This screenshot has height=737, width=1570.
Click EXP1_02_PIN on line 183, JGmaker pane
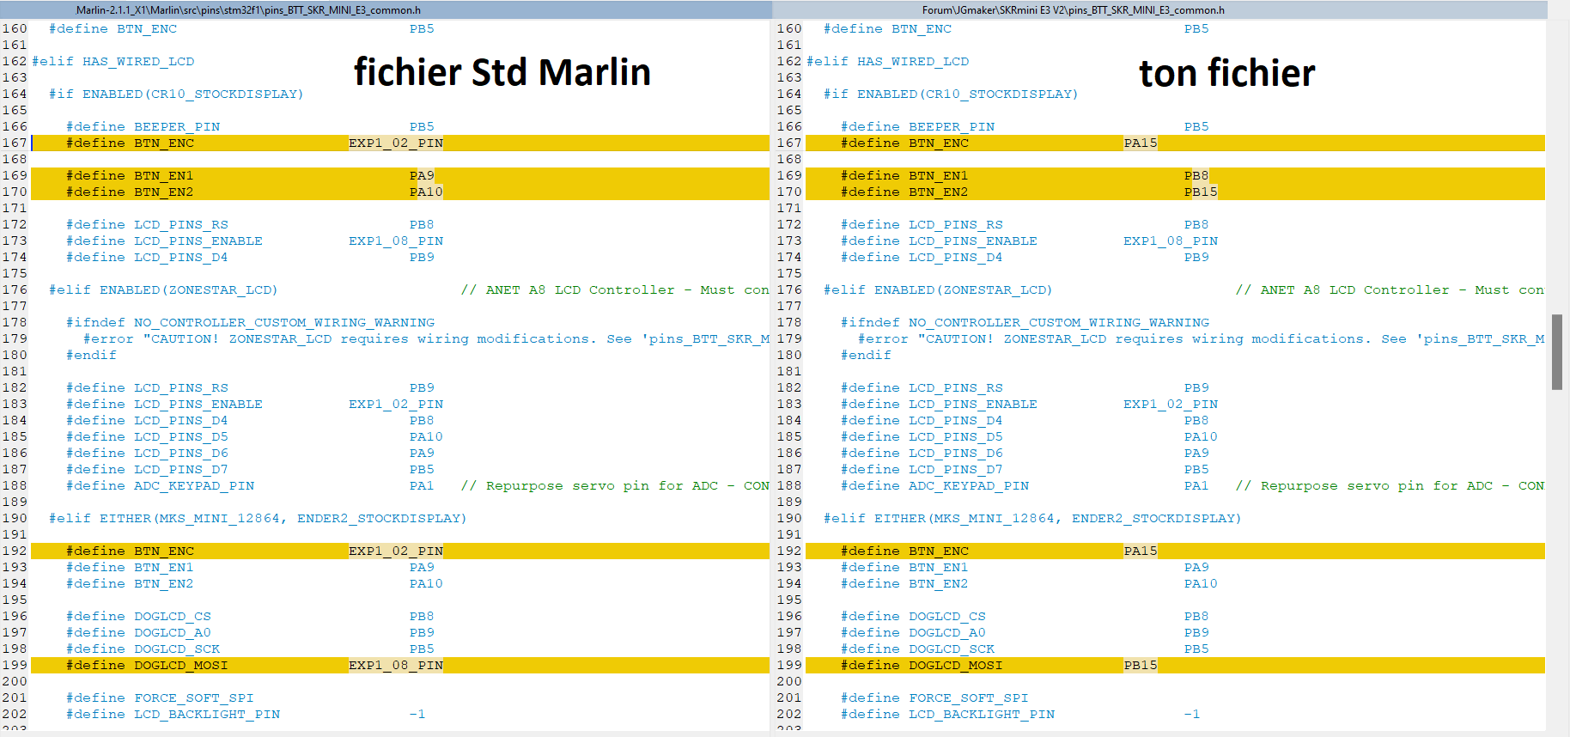pyautogui.click(x=1171, y=405)
